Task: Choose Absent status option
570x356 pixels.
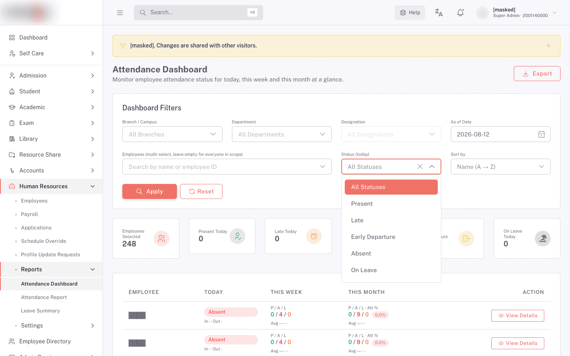Action: tap(391, 254)
